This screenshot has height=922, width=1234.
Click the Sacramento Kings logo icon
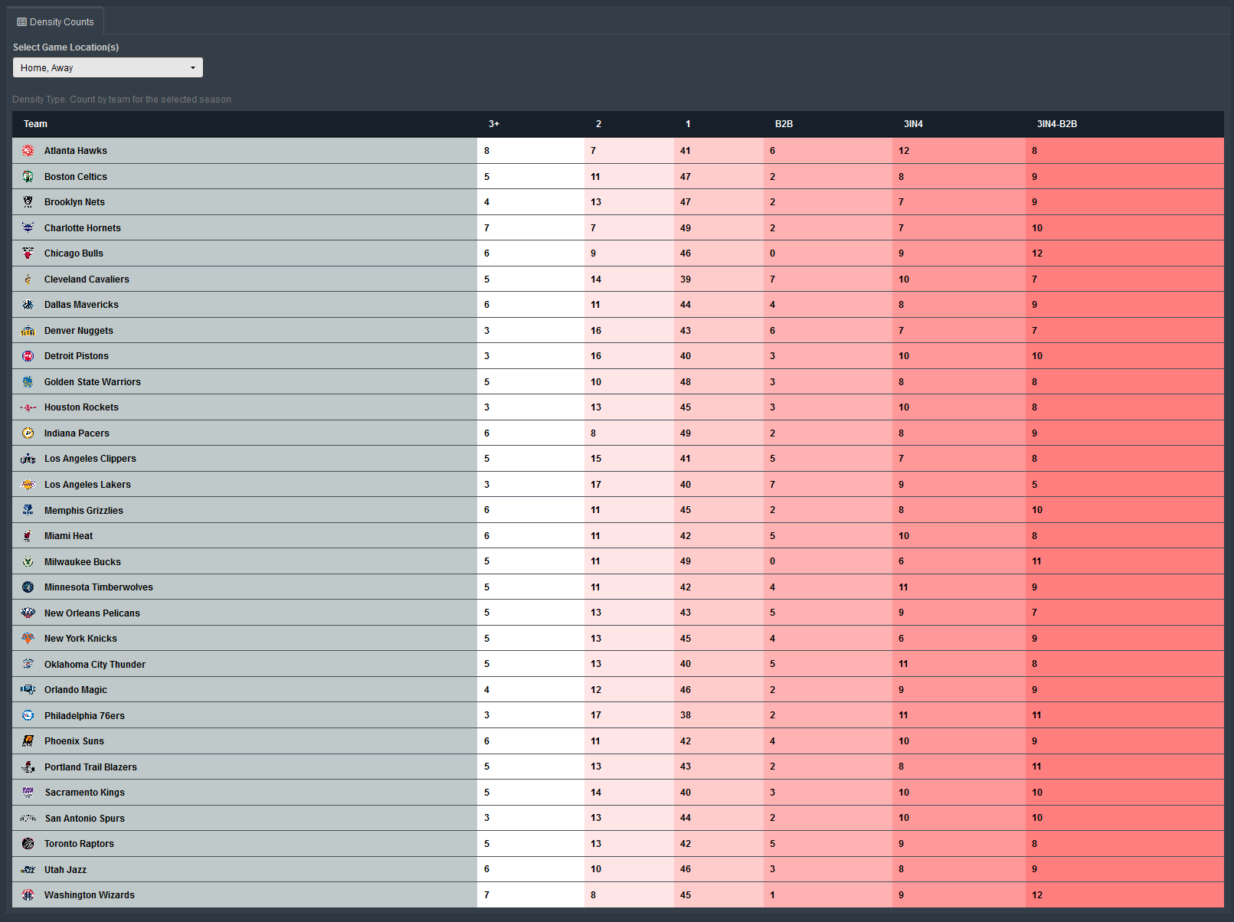pyautogui.click(x=28, y=793)
